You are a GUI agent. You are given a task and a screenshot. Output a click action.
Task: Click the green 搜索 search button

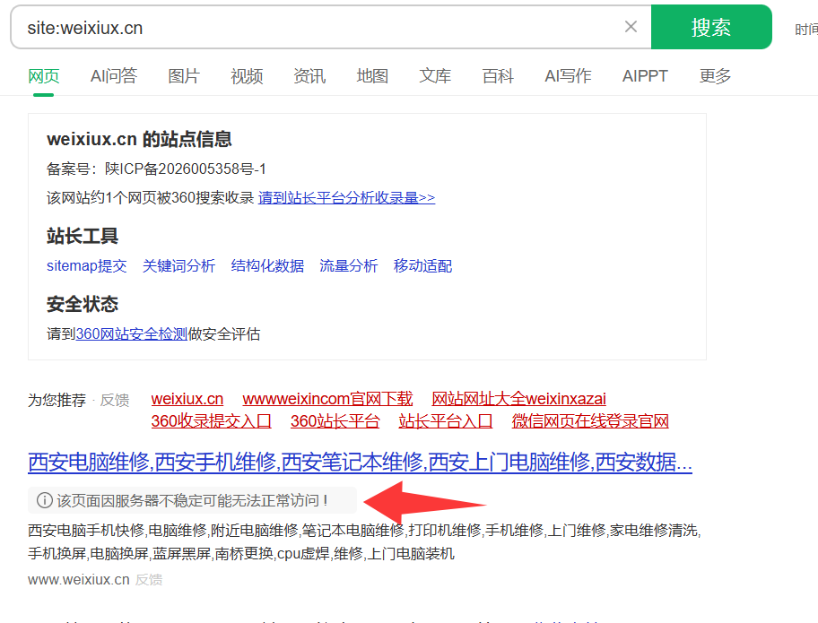point(711,27)
